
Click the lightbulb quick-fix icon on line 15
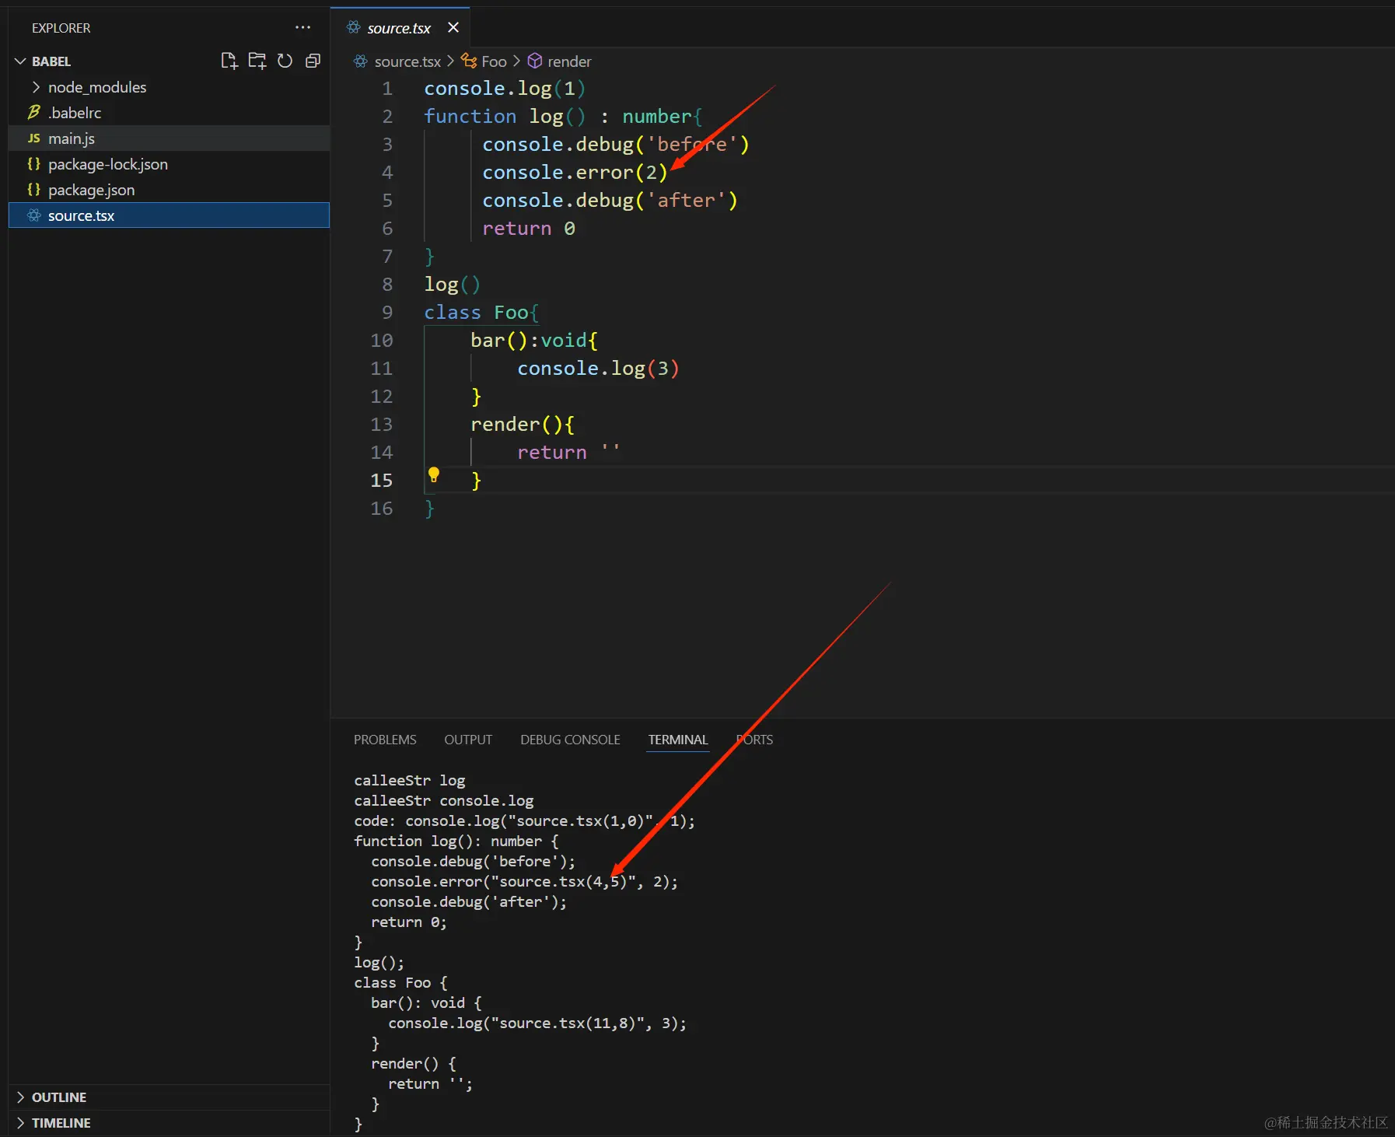click(x=434, y=474)
